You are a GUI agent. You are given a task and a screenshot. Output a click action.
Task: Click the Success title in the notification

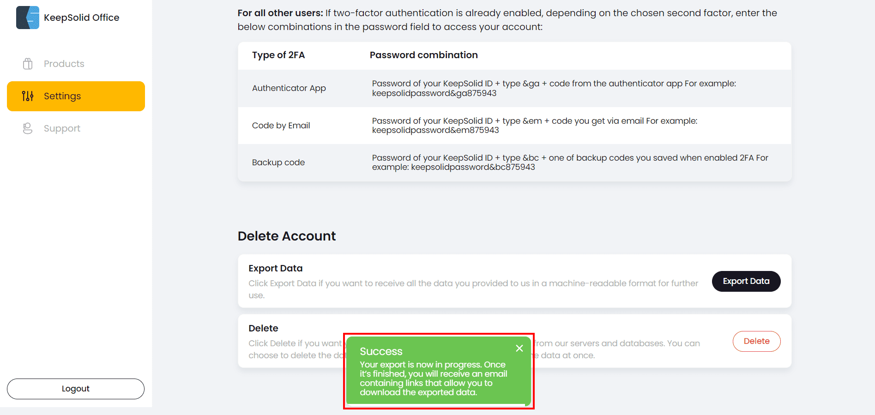click(x=381, y=351)
